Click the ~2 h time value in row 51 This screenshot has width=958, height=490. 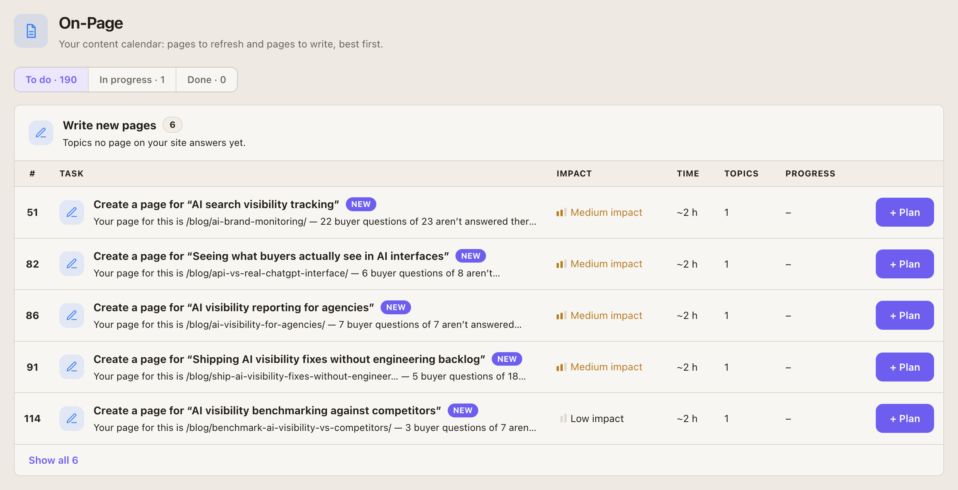[687, 212]
